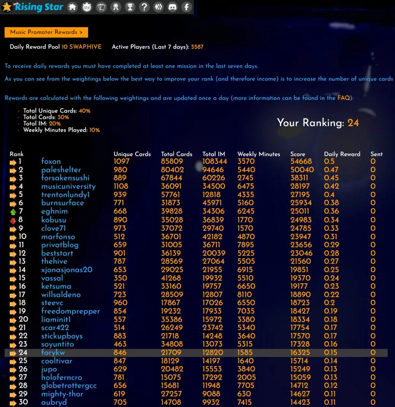The height and width of the screenshot is (407, 395).
Task: Open player eghnim's link
Action: 54,211
